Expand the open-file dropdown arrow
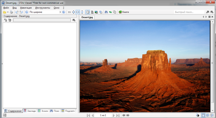The height and width of the screenshot is (118, 216). [x=8, y=12]
